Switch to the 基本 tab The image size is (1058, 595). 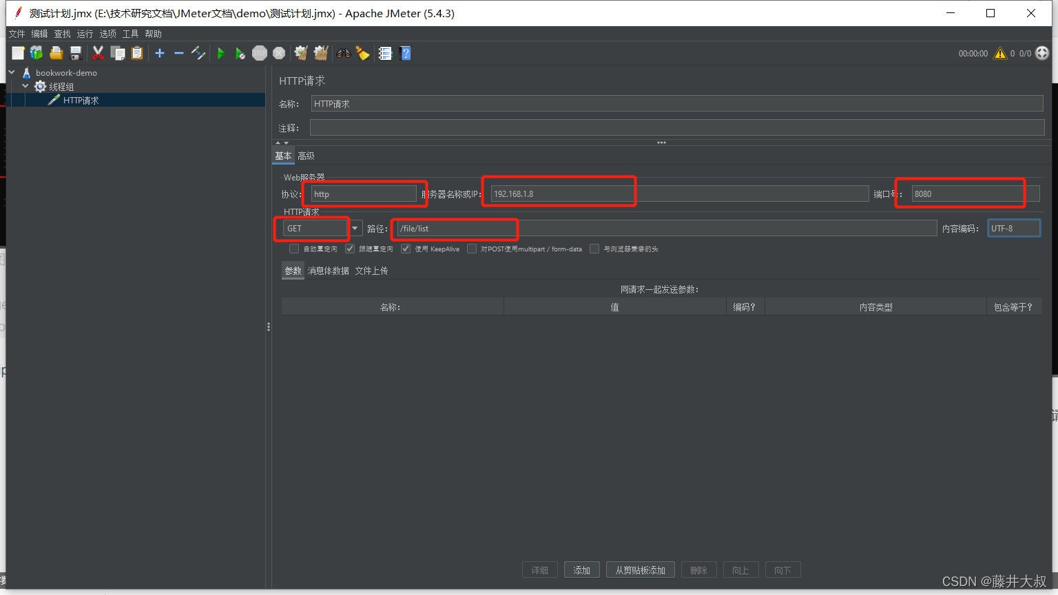[x=283, y=156]
